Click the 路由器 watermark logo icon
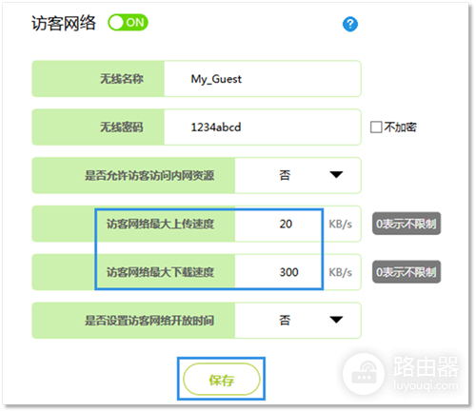 [364, 374]
